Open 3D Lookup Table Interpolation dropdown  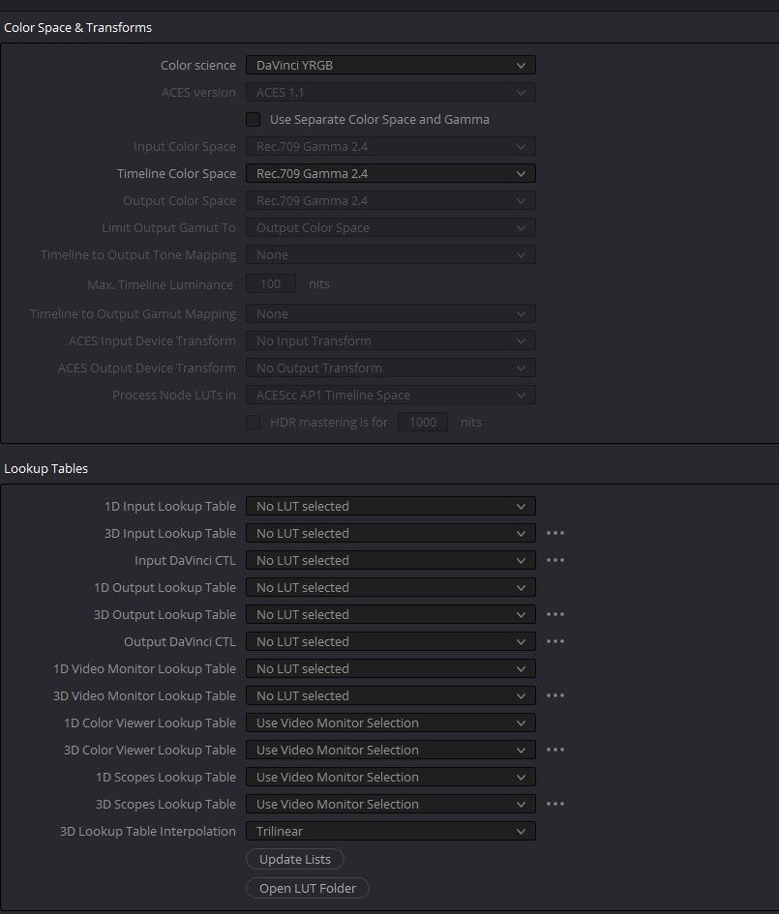pos(390,831)
